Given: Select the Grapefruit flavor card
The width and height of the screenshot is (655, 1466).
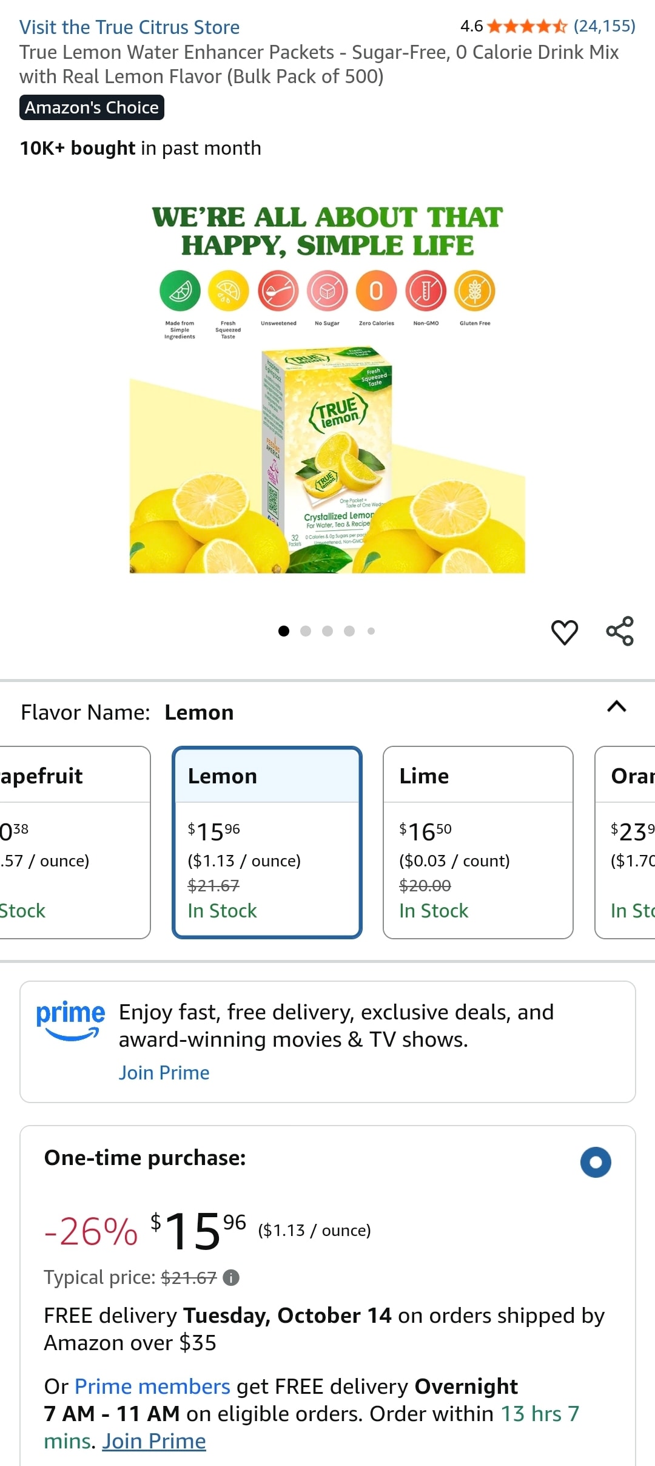Looking at the screenshot, I should (73, 842).
